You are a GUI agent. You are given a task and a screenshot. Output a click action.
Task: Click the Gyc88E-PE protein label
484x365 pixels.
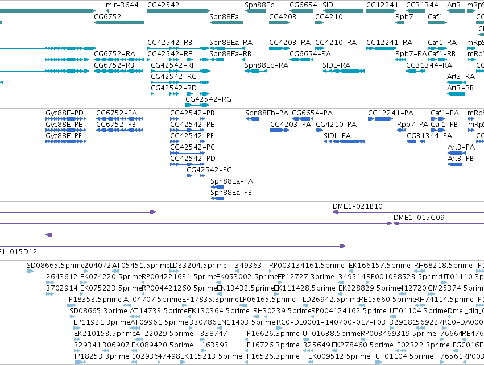(x=64, y=125)
